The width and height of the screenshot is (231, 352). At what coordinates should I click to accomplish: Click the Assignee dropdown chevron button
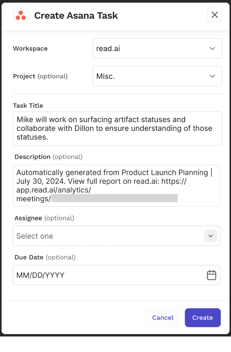pyautogui.click(x=211, y=236)
